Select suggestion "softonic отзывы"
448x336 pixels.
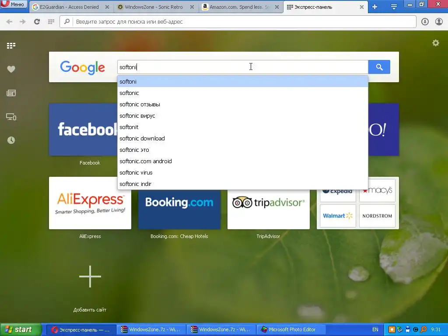tap(242, 104)
